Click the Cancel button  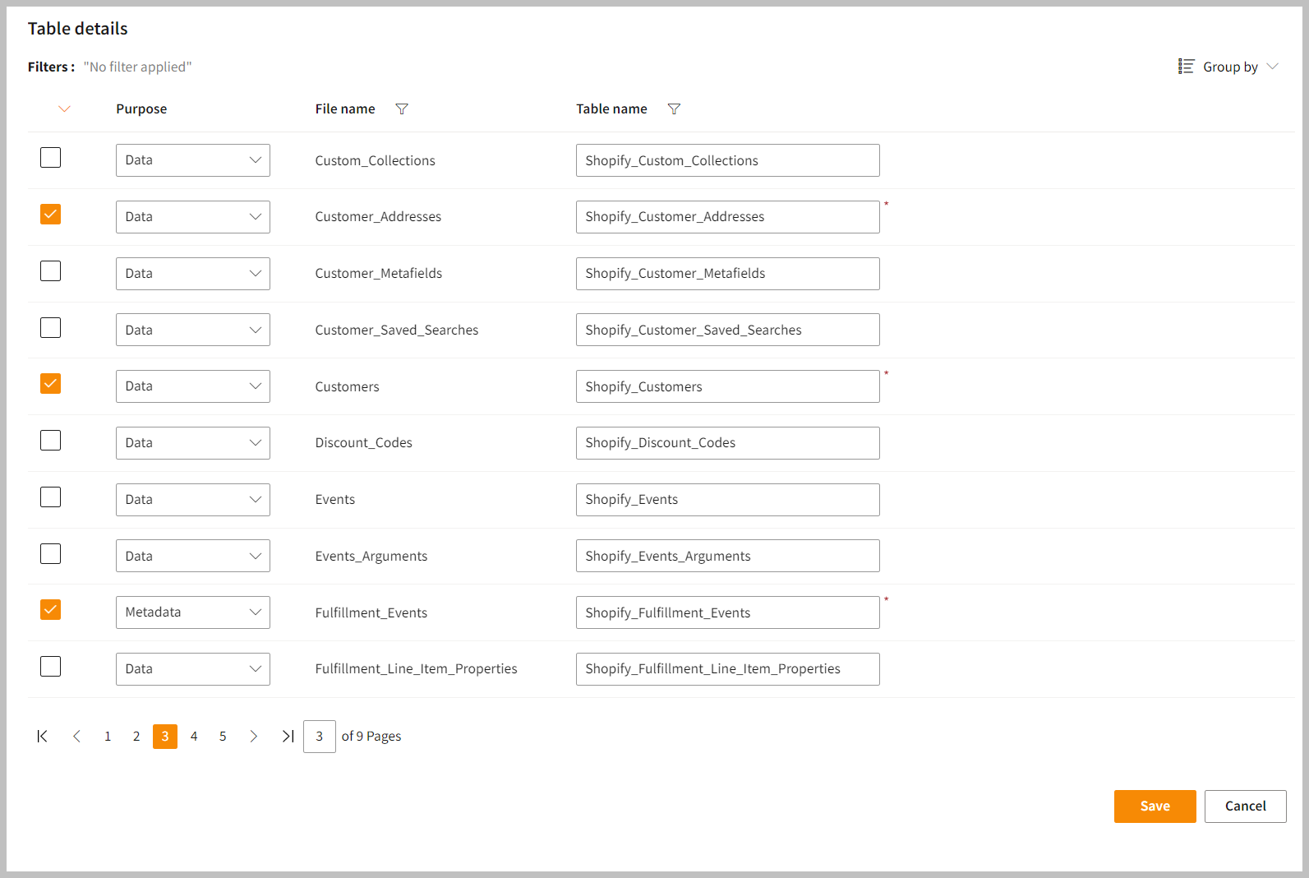click(x=1245, y=806)
